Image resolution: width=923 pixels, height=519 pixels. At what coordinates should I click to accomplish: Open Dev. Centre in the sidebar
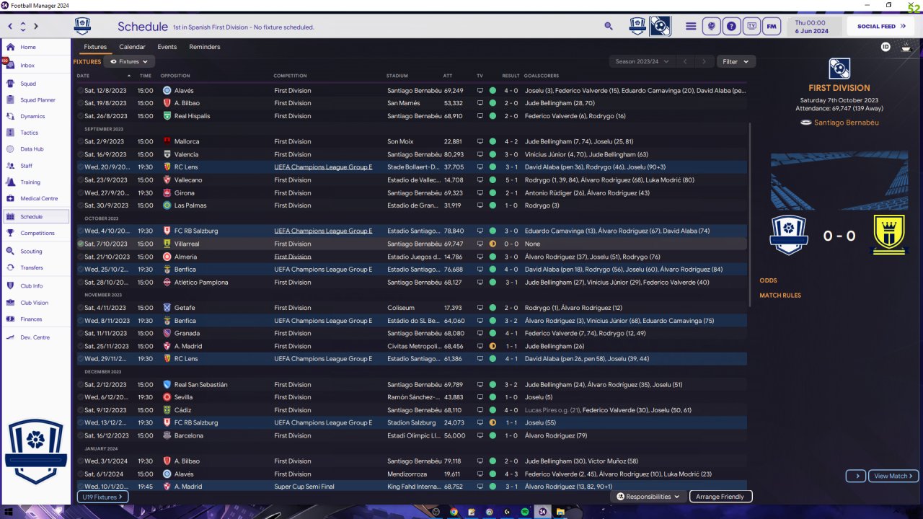click(36, 337)
